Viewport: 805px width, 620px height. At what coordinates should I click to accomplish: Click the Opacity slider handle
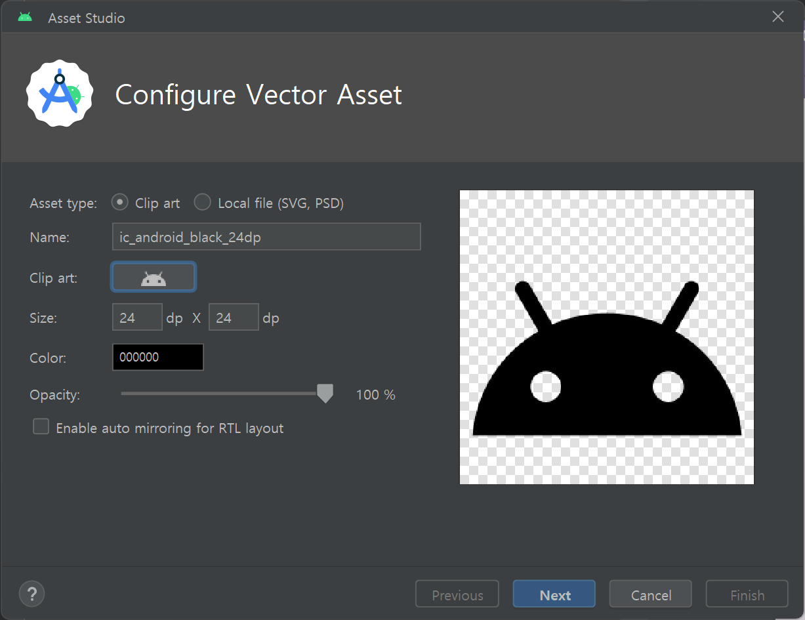(x=325, y=394)
